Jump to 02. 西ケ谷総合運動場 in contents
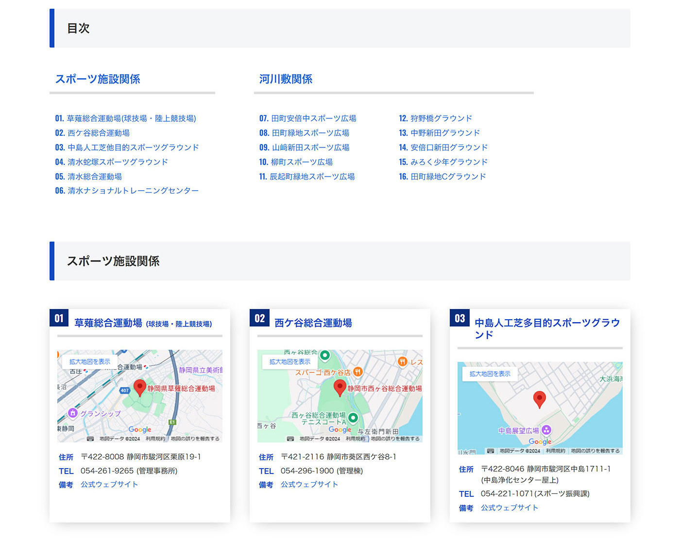This screenshot has width=680, height=538. [x=92, y=133]
